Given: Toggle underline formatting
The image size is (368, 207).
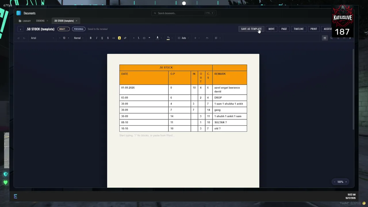Looking at the screenshot, I should [x=102, y=38].
